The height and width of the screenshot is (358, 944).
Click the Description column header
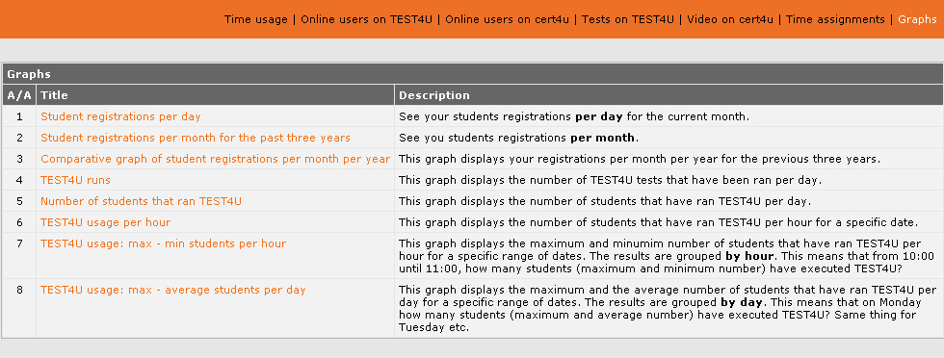pos(669,95)
